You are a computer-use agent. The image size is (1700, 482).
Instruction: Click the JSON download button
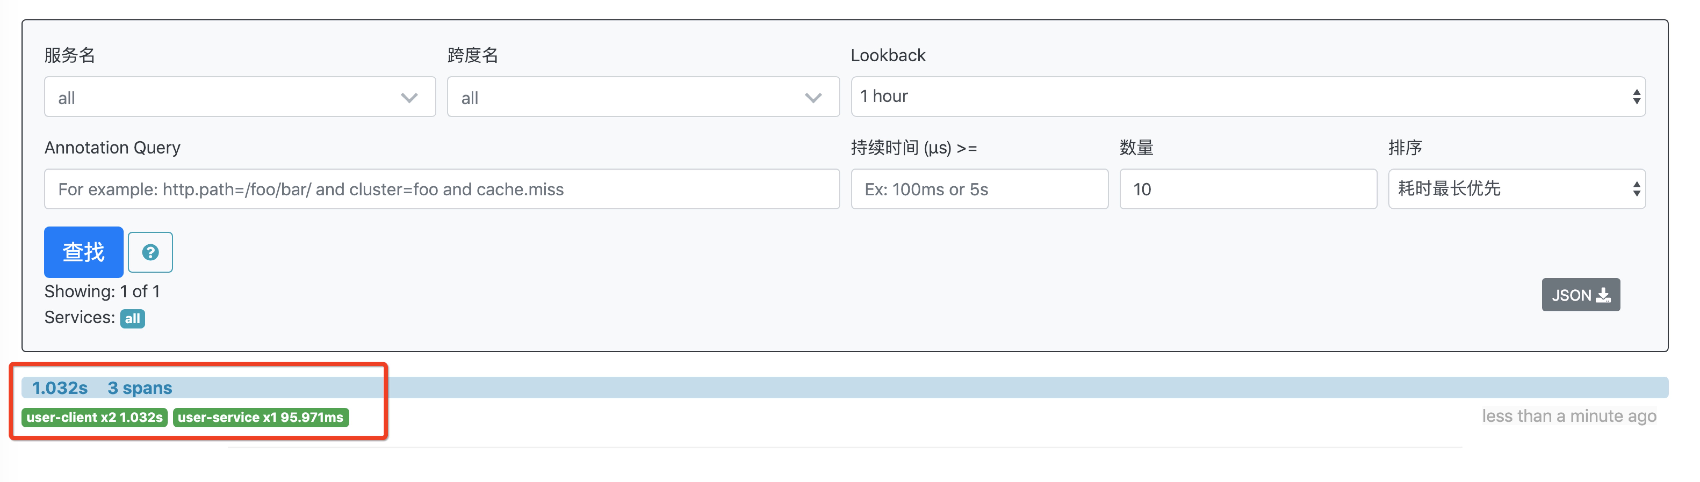1580,295
